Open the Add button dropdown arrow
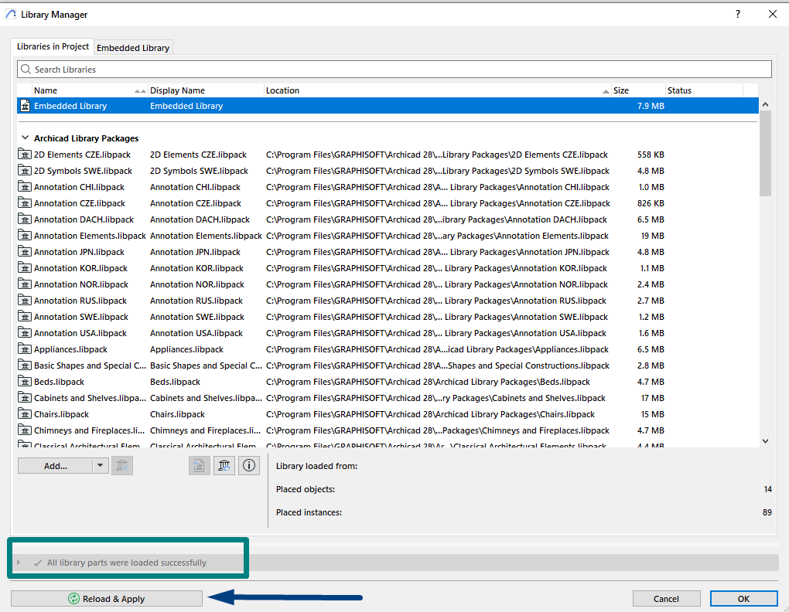Viewport: 789px width, 612px height. (x=100, y=466)
